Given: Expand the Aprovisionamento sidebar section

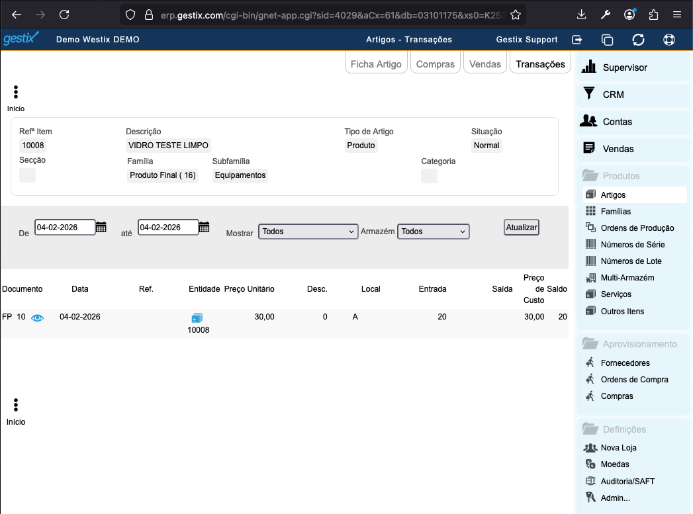Looking at the screenshot, I should [639, 344].
